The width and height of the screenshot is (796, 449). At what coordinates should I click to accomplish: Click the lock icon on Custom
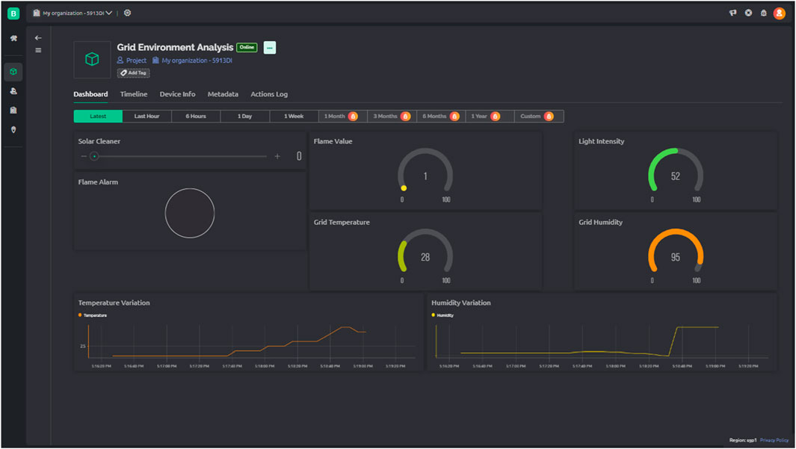[x=549, y=117]
